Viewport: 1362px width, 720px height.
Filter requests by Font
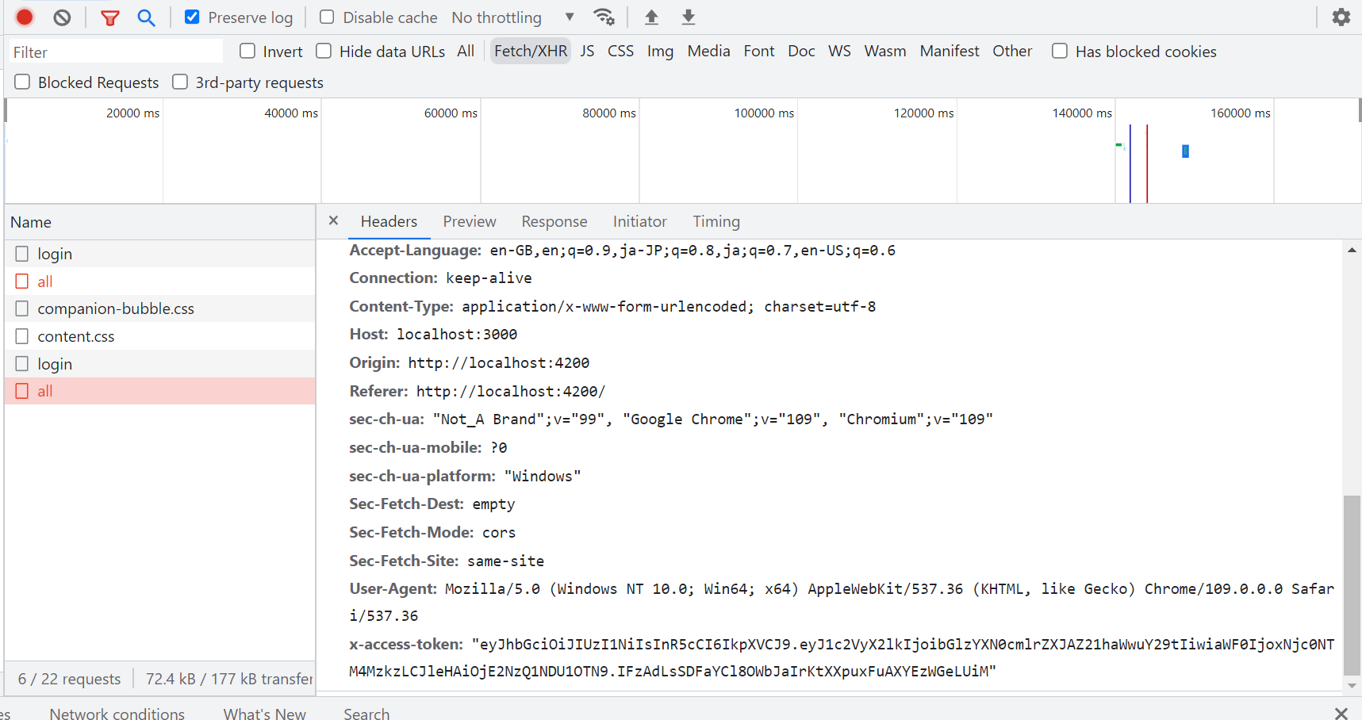tap(759, 51)
